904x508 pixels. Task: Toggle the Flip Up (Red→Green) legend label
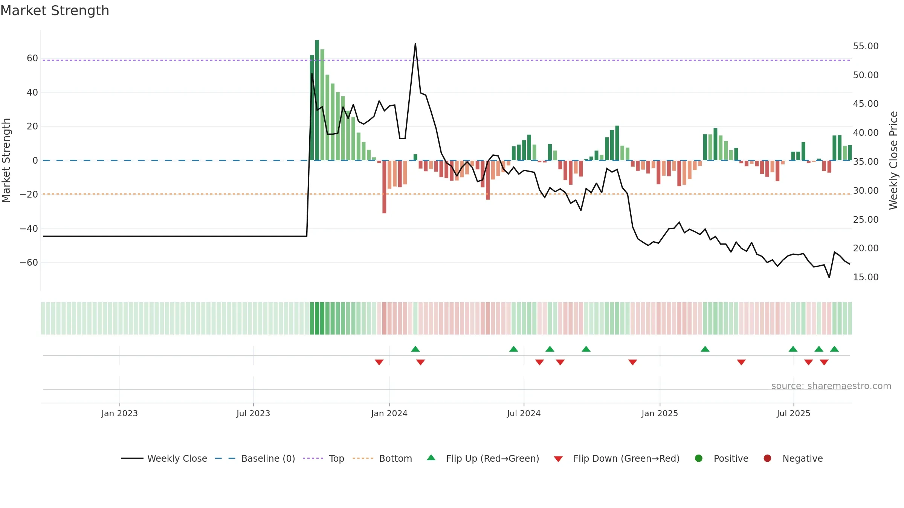coord(493,458)
